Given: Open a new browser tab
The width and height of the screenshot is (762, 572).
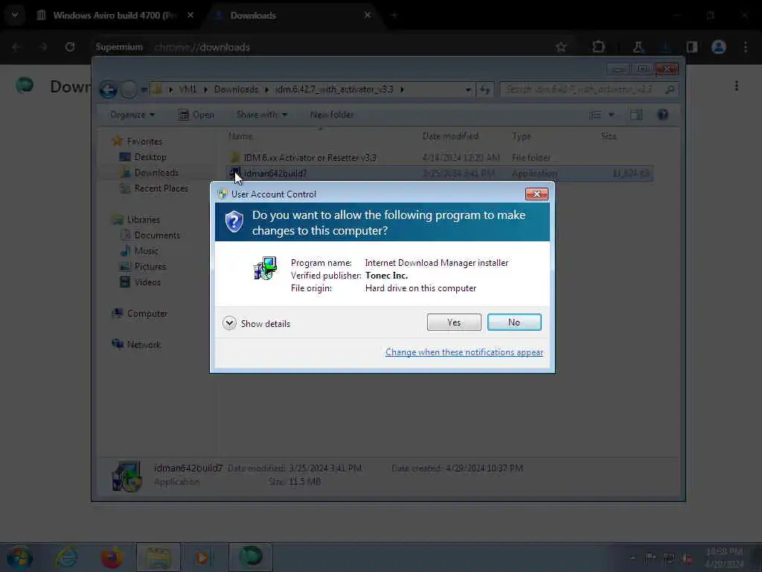Looking at the screenshot, I should pyautogui.click(x=394, y=15).
